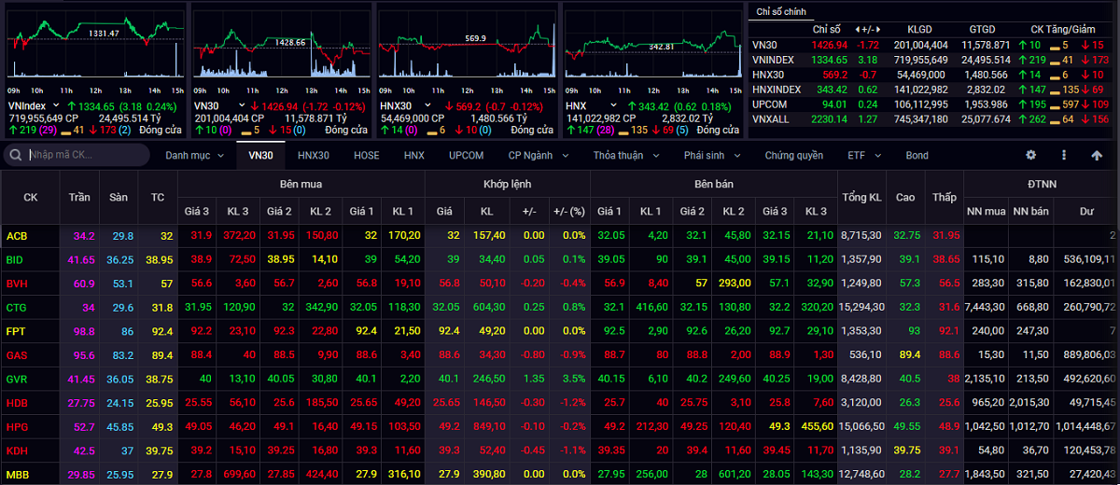Click the VNIndex intraday chart
The image size is (1120, 485).
coord(94,44)
